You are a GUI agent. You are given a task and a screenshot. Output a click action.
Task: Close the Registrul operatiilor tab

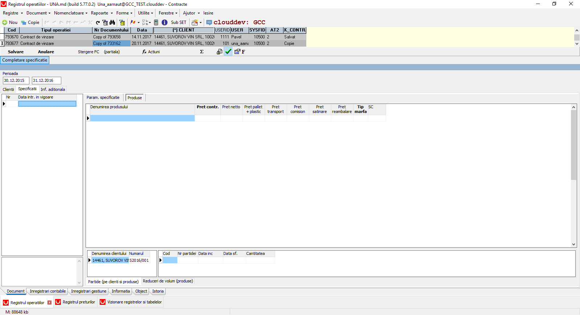click(x=50, y=303)
